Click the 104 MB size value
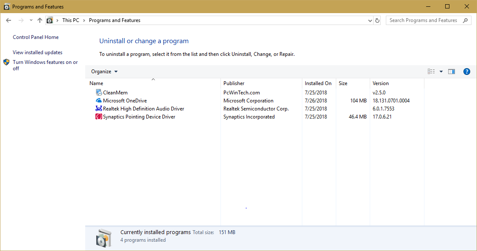The image size is (477, 251). [x=358, y=100]
